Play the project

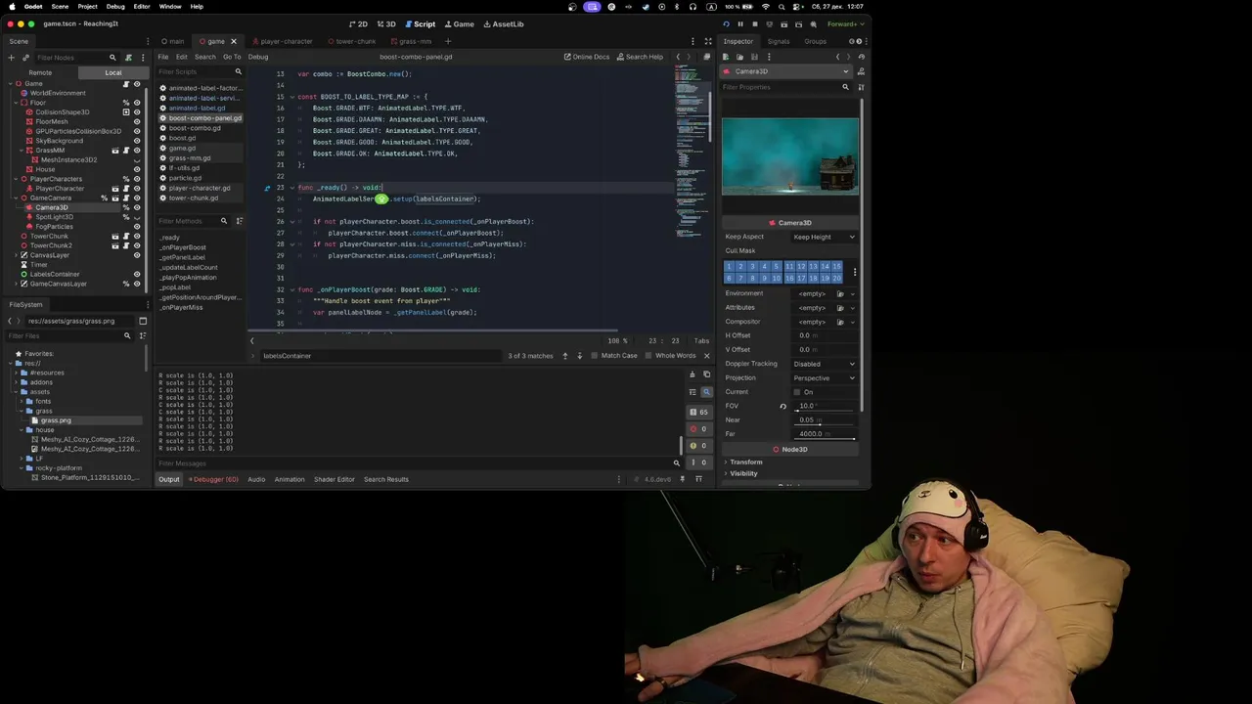(x=726, y=23)
